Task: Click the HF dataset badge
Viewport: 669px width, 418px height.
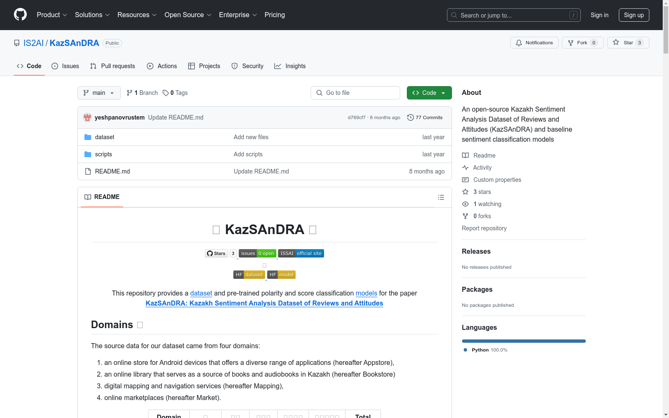Action: coord(249,275)
